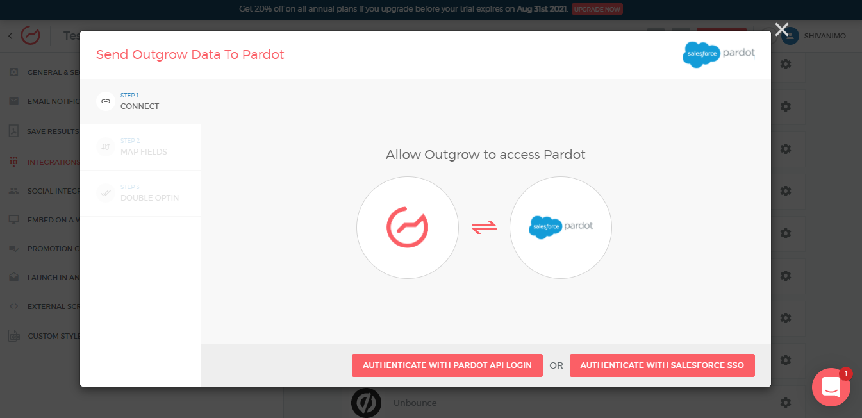This screenshot has height=418, width=862.
Task: Open Promotion Checklist menu item
Action: [44, 249]
